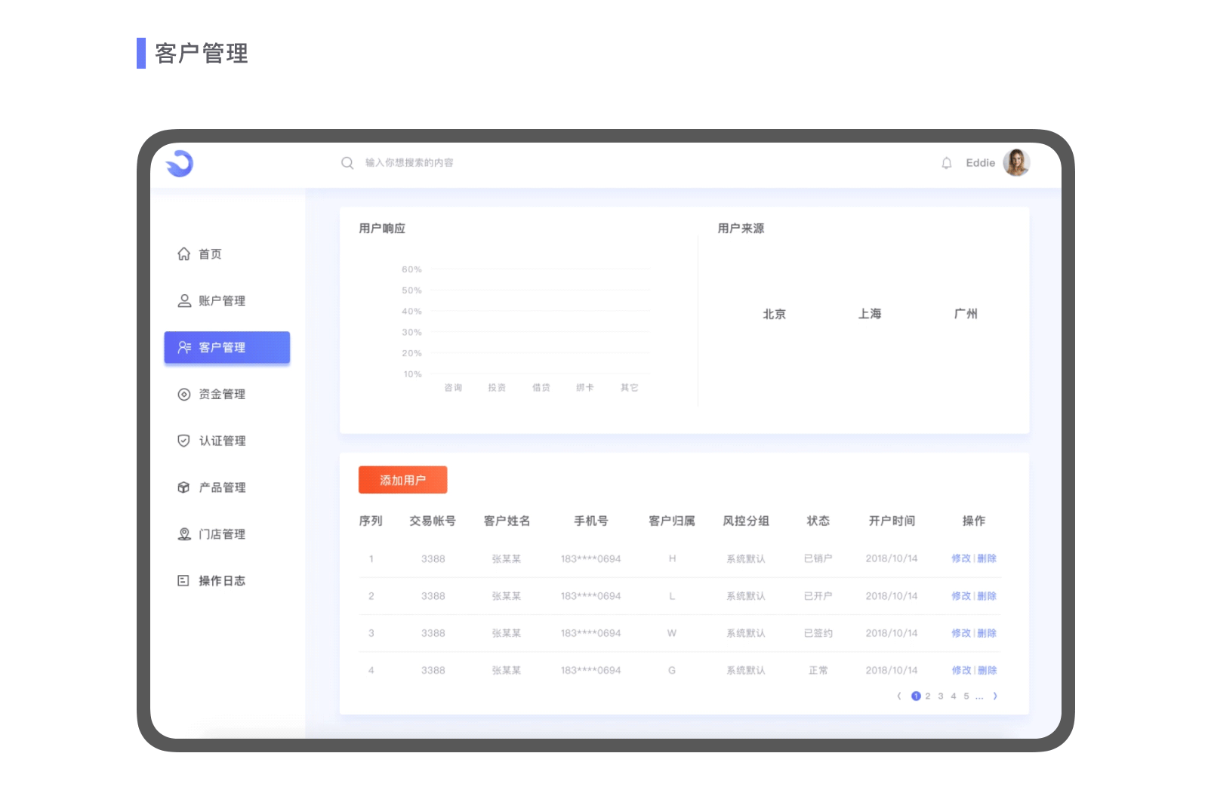Click the blue app logo
This screenshot has height=790, width=1208.
tap(179, 163)
